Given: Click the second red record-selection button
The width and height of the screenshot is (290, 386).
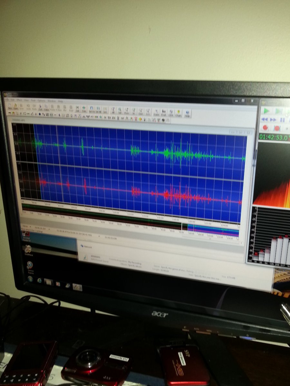Looking at the screenshot, I should 277,128.
